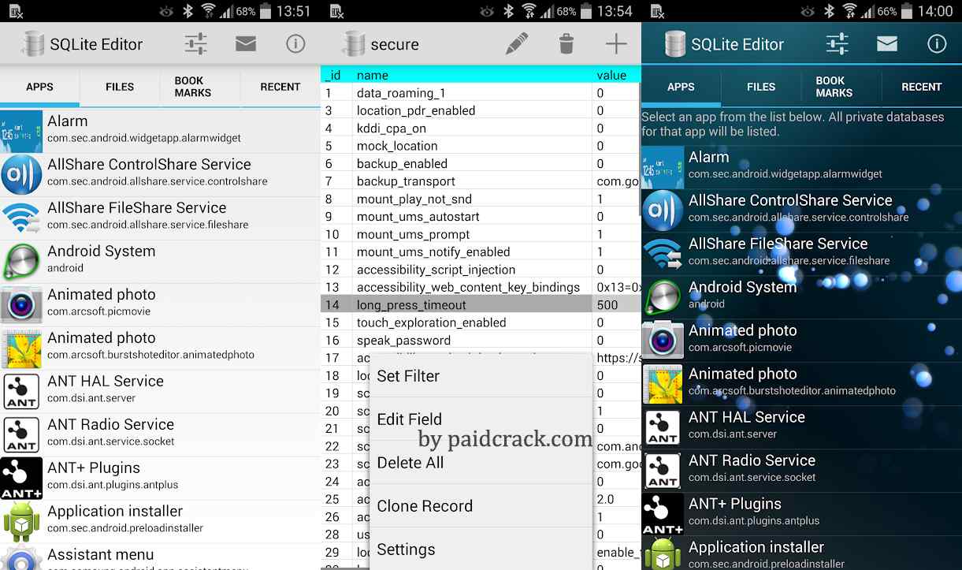Viewport: 962px width, 570px height.
Task: Tap ANT+ Plugins icon in dark-theme list
Action: pyautogui.click(x=663, y=514)
